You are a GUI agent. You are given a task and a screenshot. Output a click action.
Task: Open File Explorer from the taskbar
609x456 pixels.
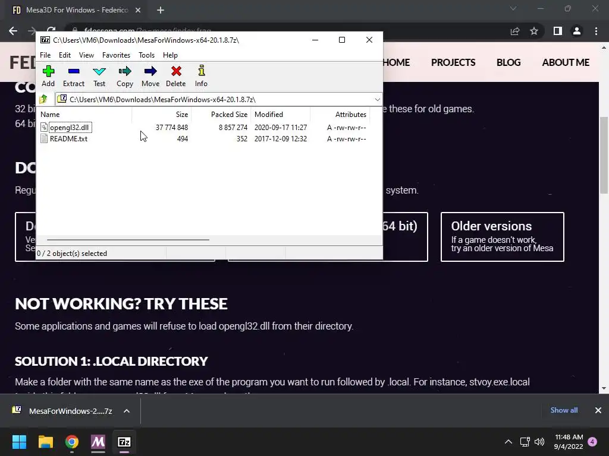pos(45,442)
